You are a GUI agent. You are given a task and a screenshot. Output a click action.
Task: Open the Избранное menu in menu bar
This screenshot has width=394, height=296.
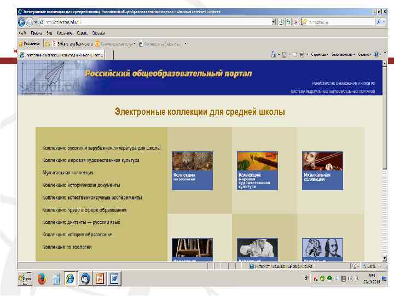point(65,33)
